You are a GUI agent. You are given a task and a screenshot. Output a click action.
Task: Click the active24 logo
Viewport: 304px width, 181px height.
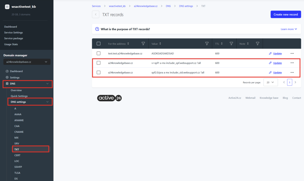click(x=109, y=98)
